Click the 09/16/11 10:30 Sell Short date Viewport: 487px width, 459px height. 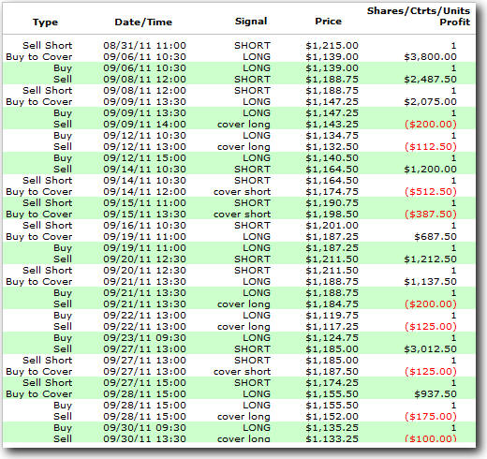tap(144, 226)
